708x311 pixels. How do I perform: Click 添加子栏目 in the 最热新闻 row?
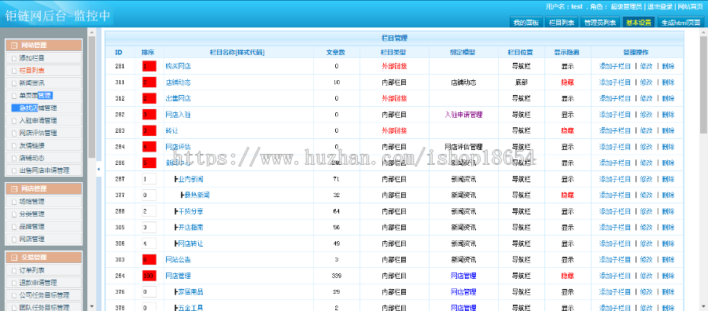614,196
